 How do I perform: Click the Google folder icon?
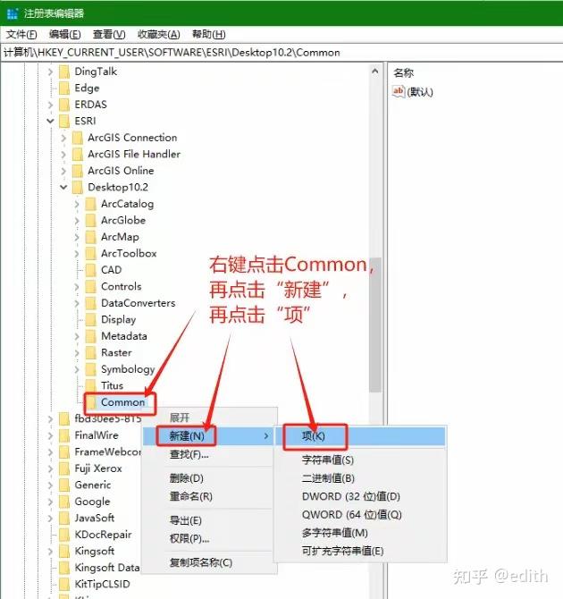64,502
